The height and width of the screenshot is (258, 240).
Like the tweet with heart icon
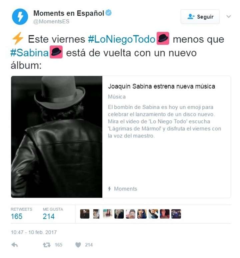pyautogui.click(x=78, y=245)
